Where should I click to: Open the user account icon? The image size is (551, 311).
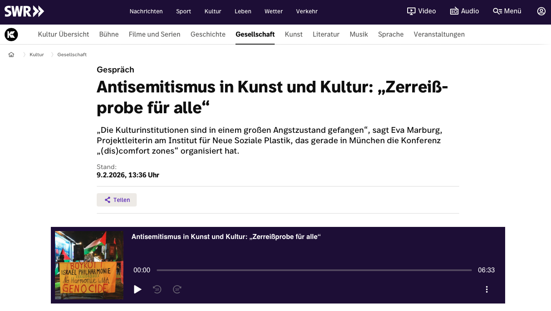[541, 11]
